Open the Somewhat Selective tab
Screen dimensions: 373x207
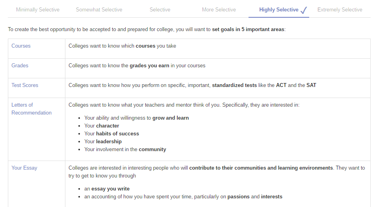(x=99, y=10)
